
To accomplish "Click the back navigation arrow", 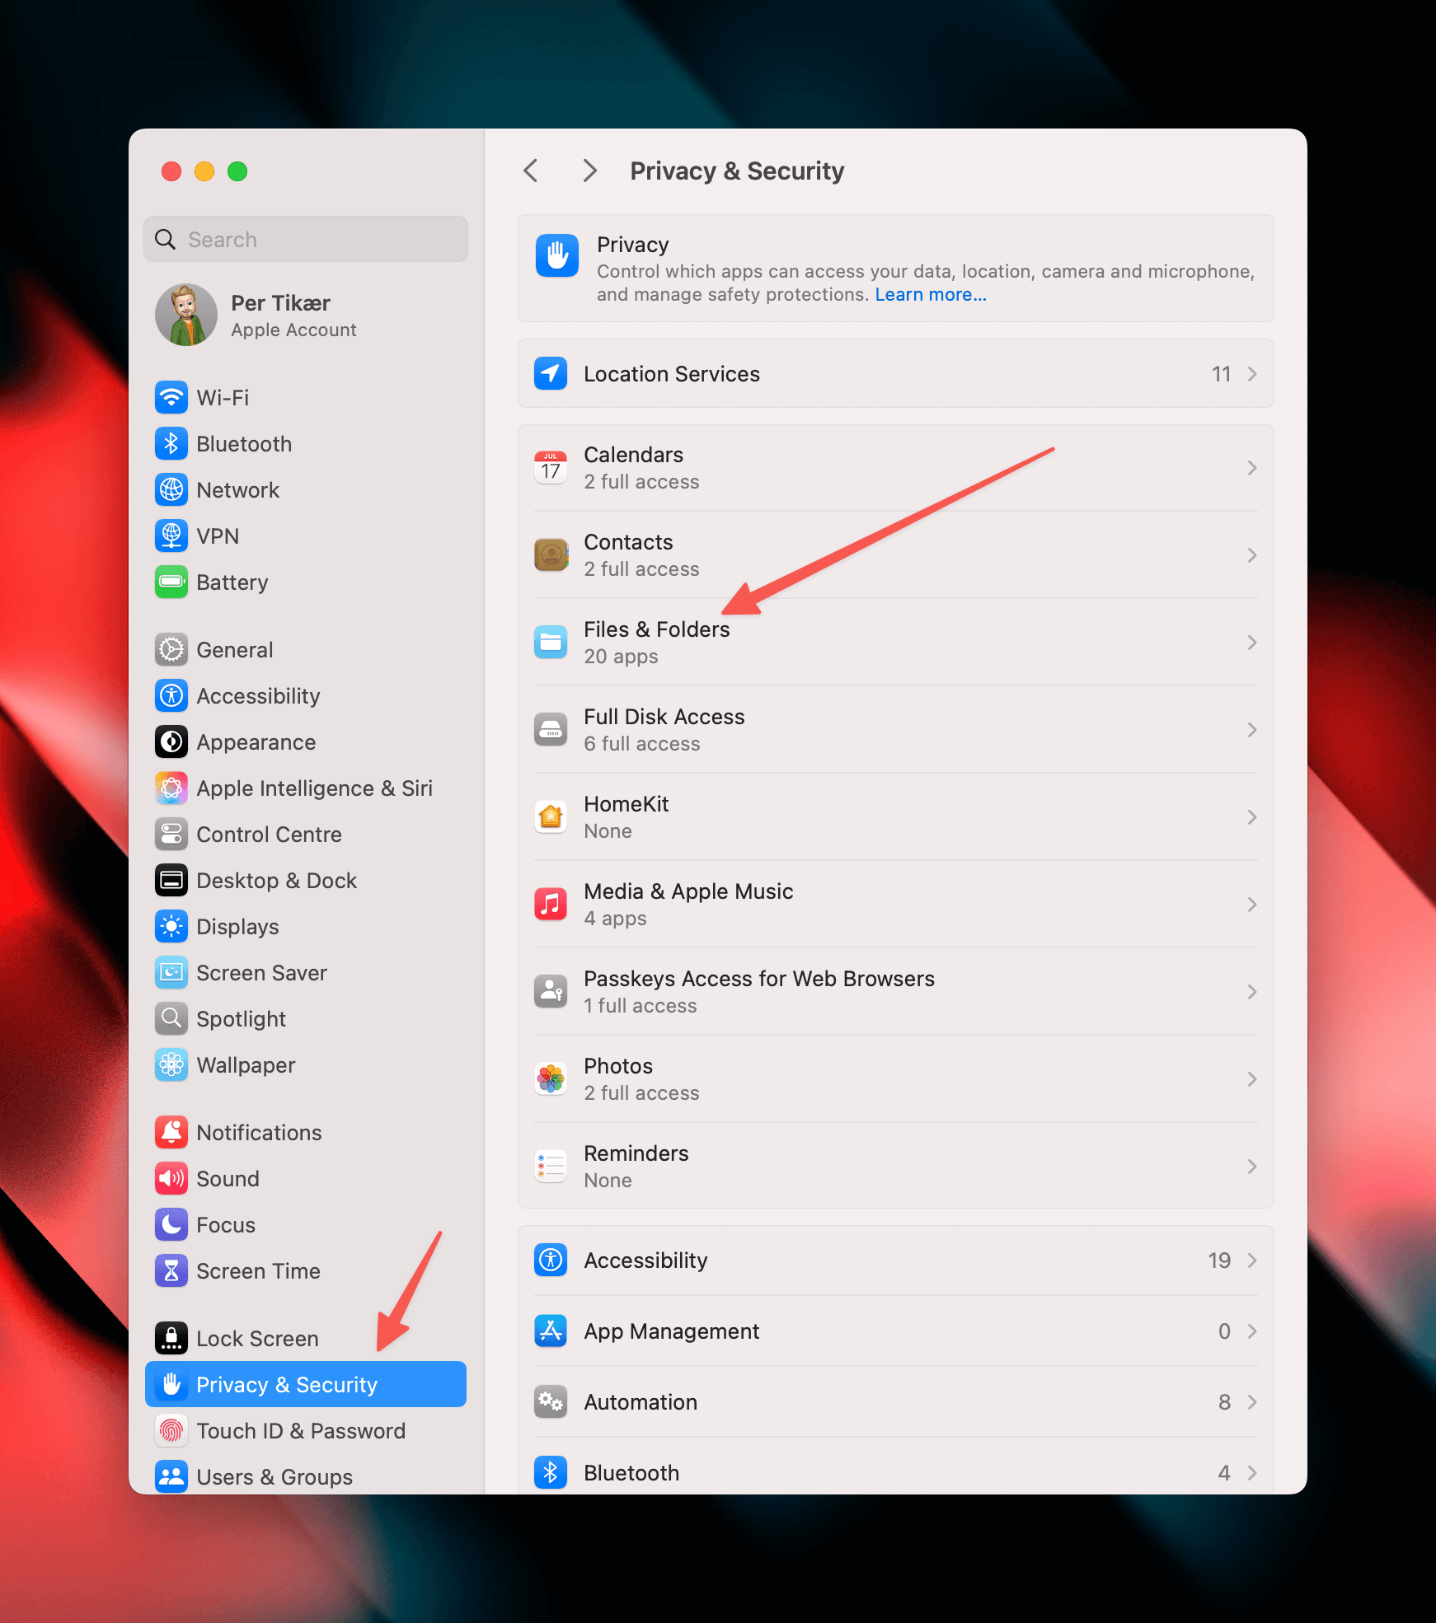I will [x=530, y=171].
